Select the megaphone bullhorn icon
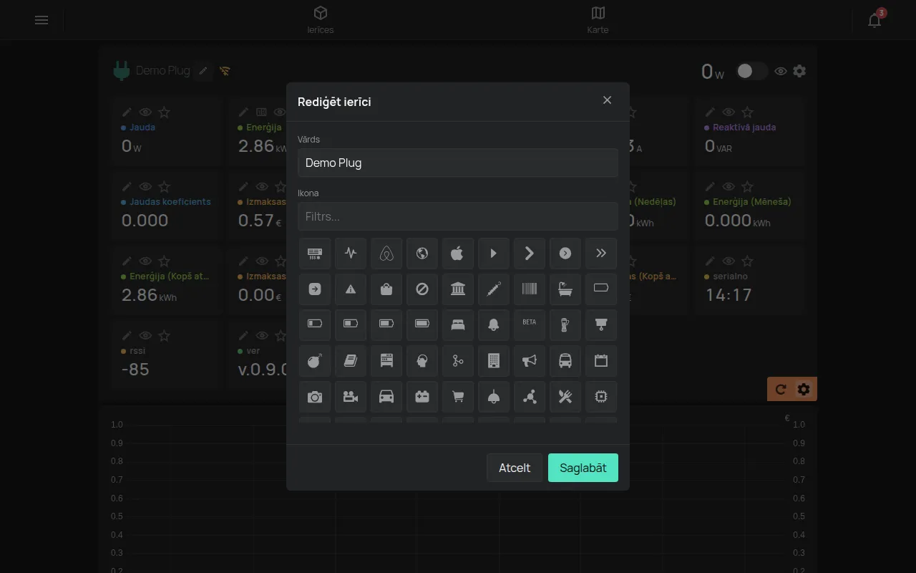916x573 pixels. [530, 360]
